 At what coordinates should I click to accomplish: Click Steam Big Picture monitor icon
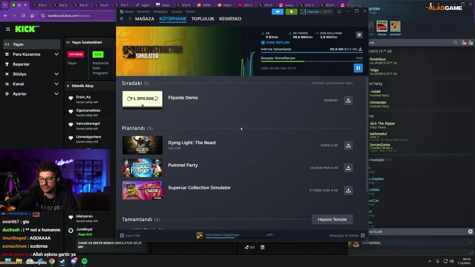pos(339,11)
